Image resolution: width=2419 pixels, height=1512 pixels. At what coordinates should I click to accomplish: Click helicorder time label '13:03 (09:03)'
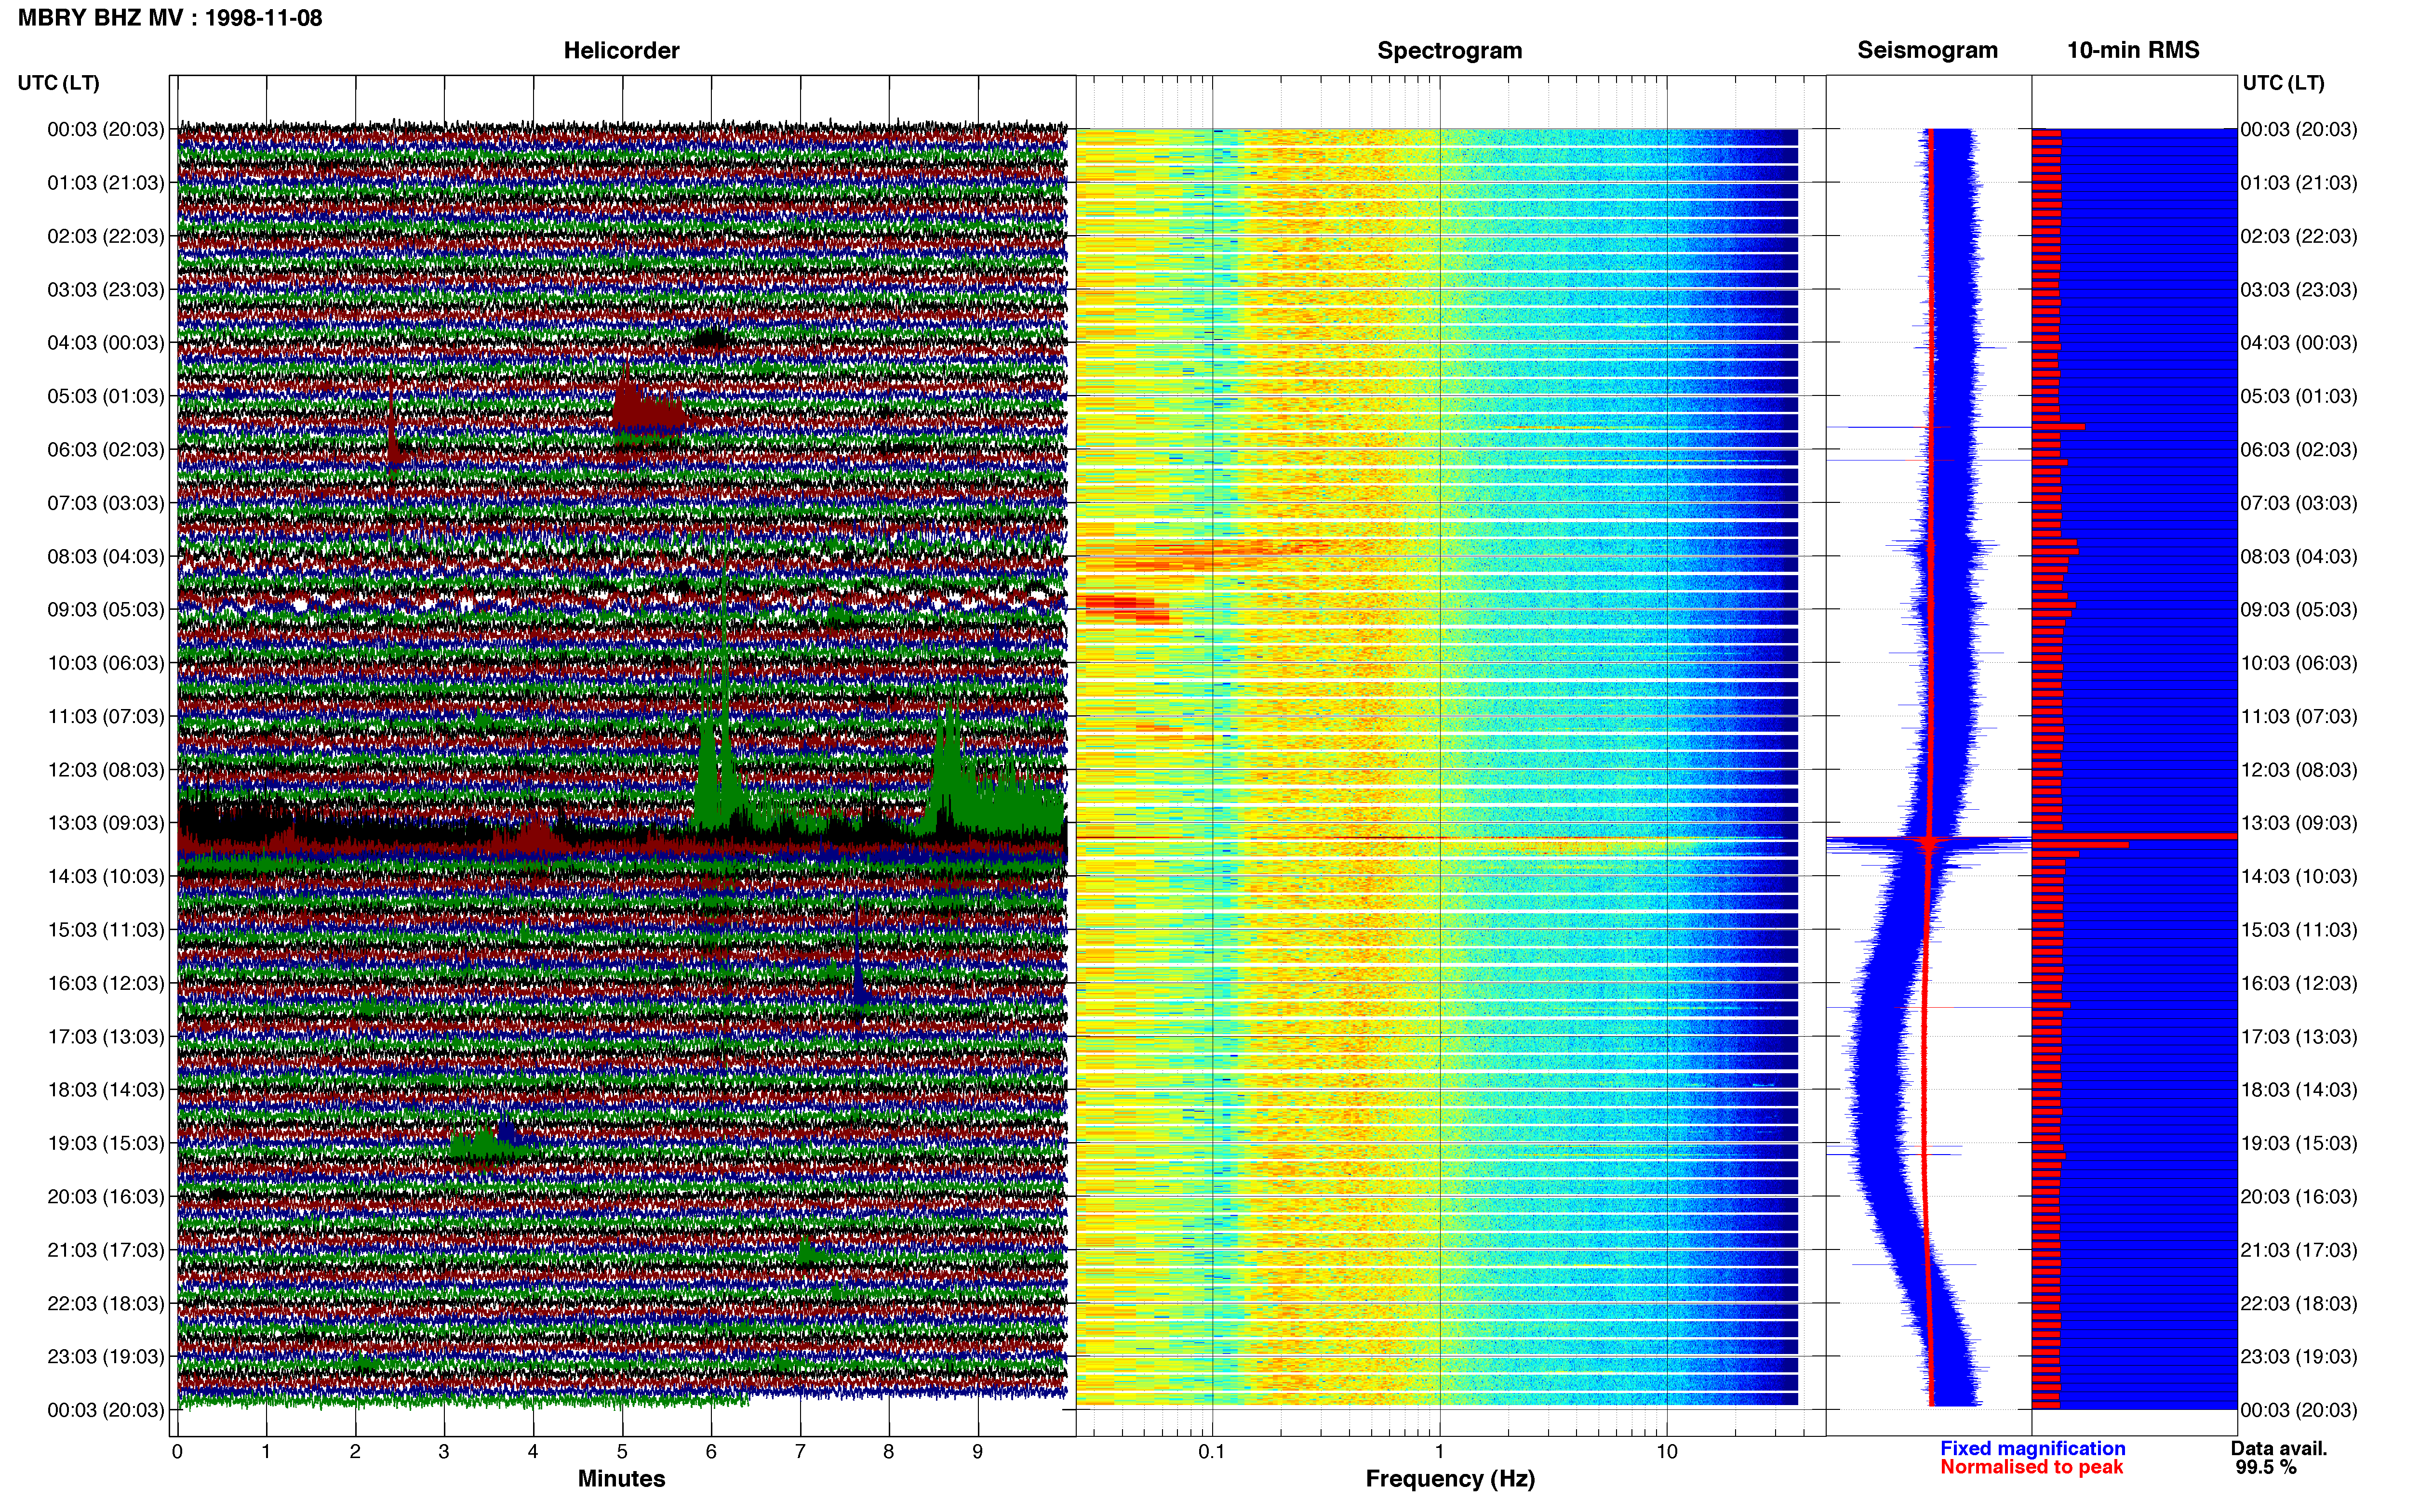[106, 823]
